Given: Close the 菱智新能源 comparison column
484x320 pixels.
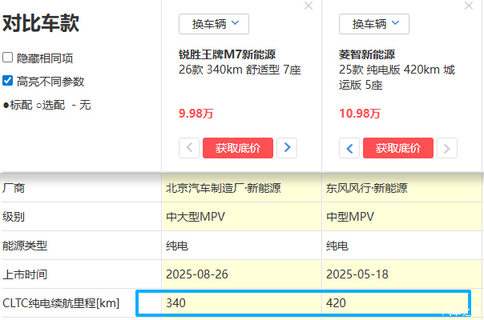Looking at the screenshot, I should (469, 6).
